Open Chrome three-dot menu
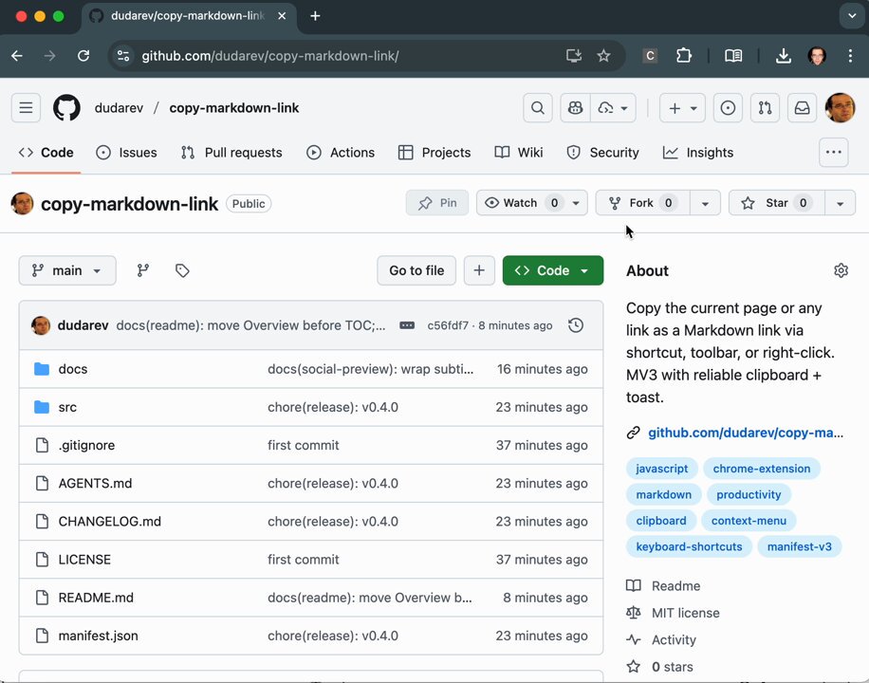 point(850,56)
